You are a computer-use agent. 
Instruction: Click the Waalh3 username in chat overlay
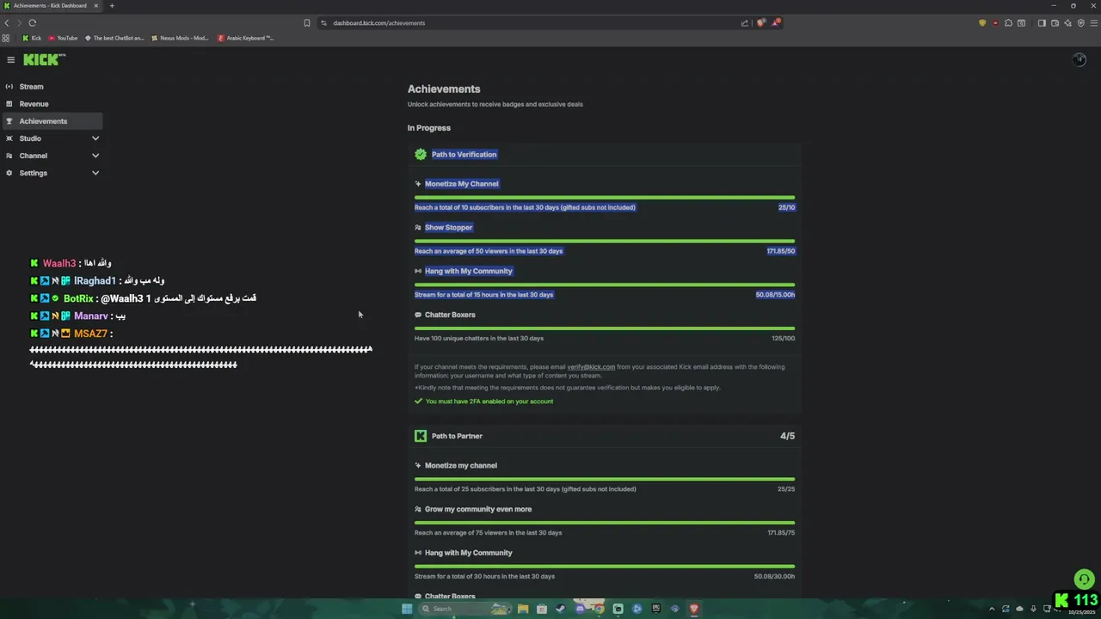[59, 264]
